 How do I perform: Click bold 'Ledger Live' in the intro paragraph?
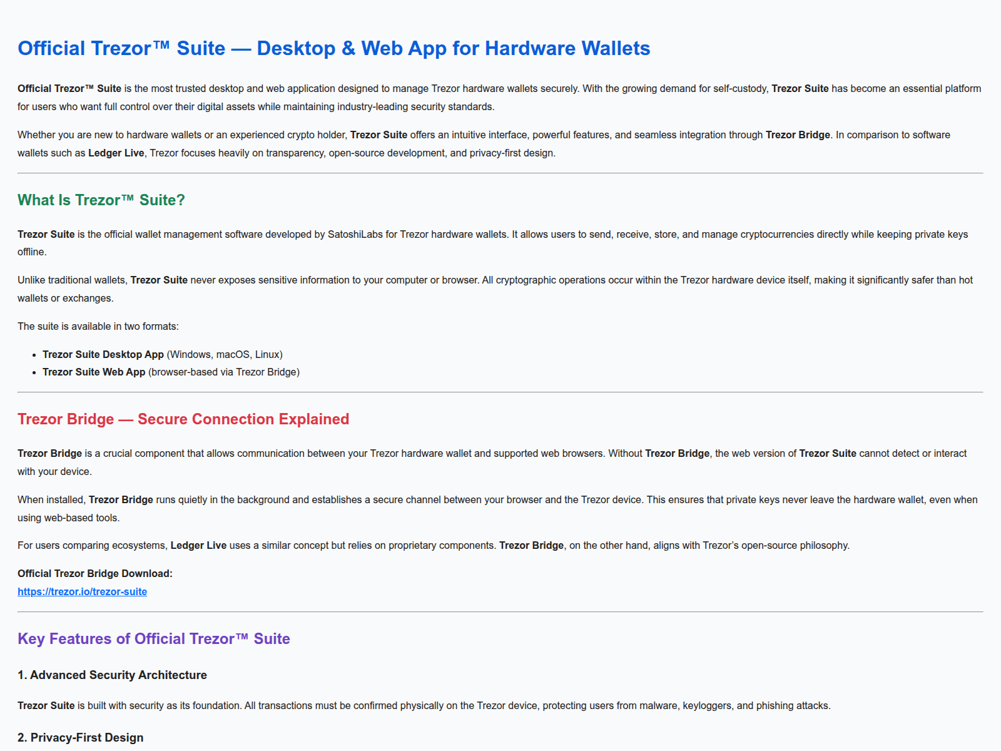point(116,153)
